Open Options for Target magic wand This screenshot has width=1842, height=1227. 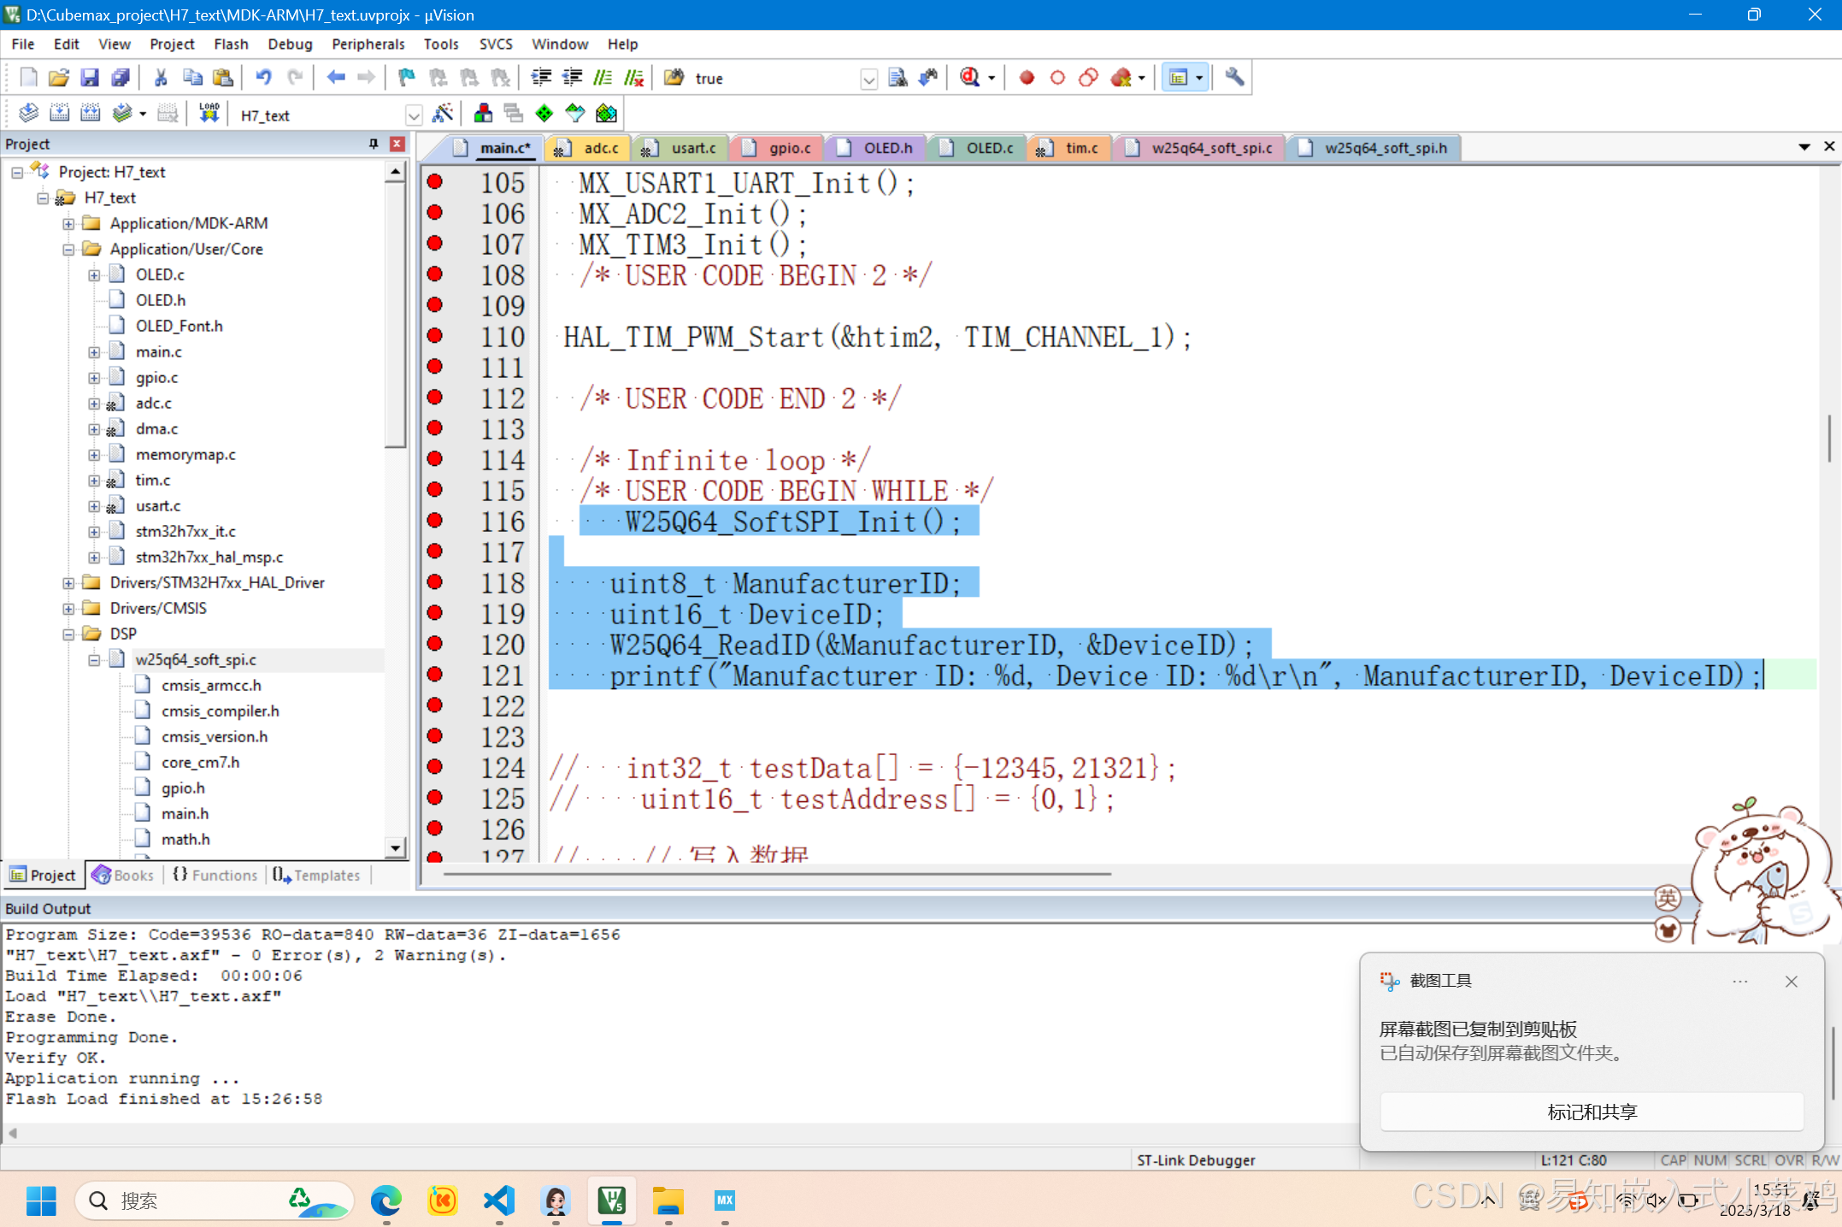pyautogui.click(x=443, y=114)
